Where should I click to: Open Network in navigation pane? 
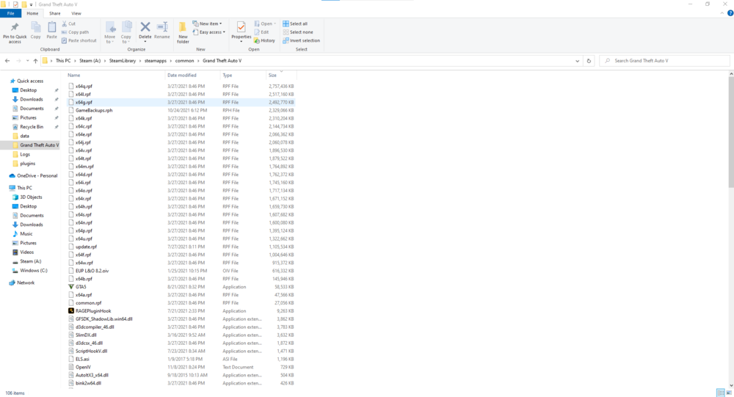(x=26, y=283)
